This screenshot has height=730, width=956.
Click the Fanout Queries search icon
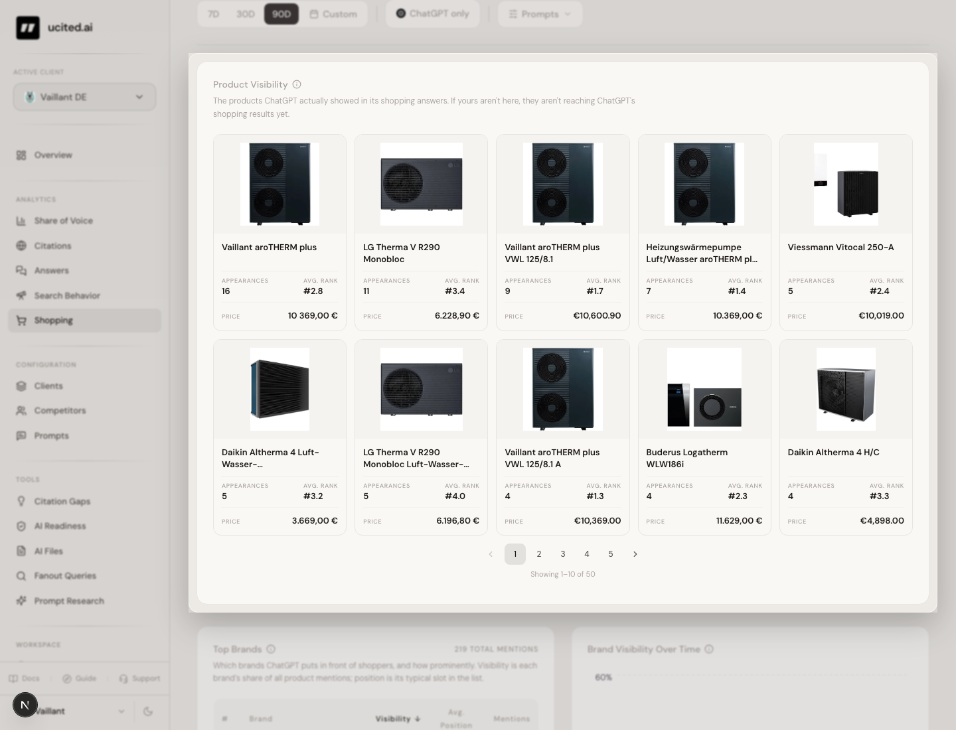click(21, 576)
